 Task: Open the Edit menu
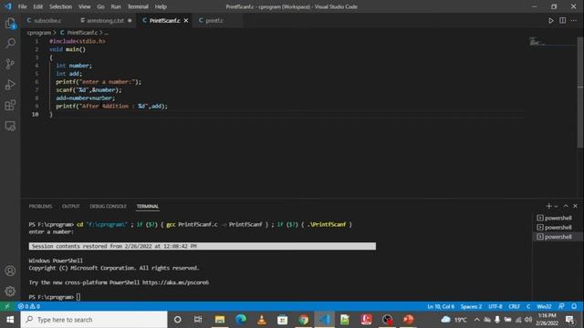point(37,6)
